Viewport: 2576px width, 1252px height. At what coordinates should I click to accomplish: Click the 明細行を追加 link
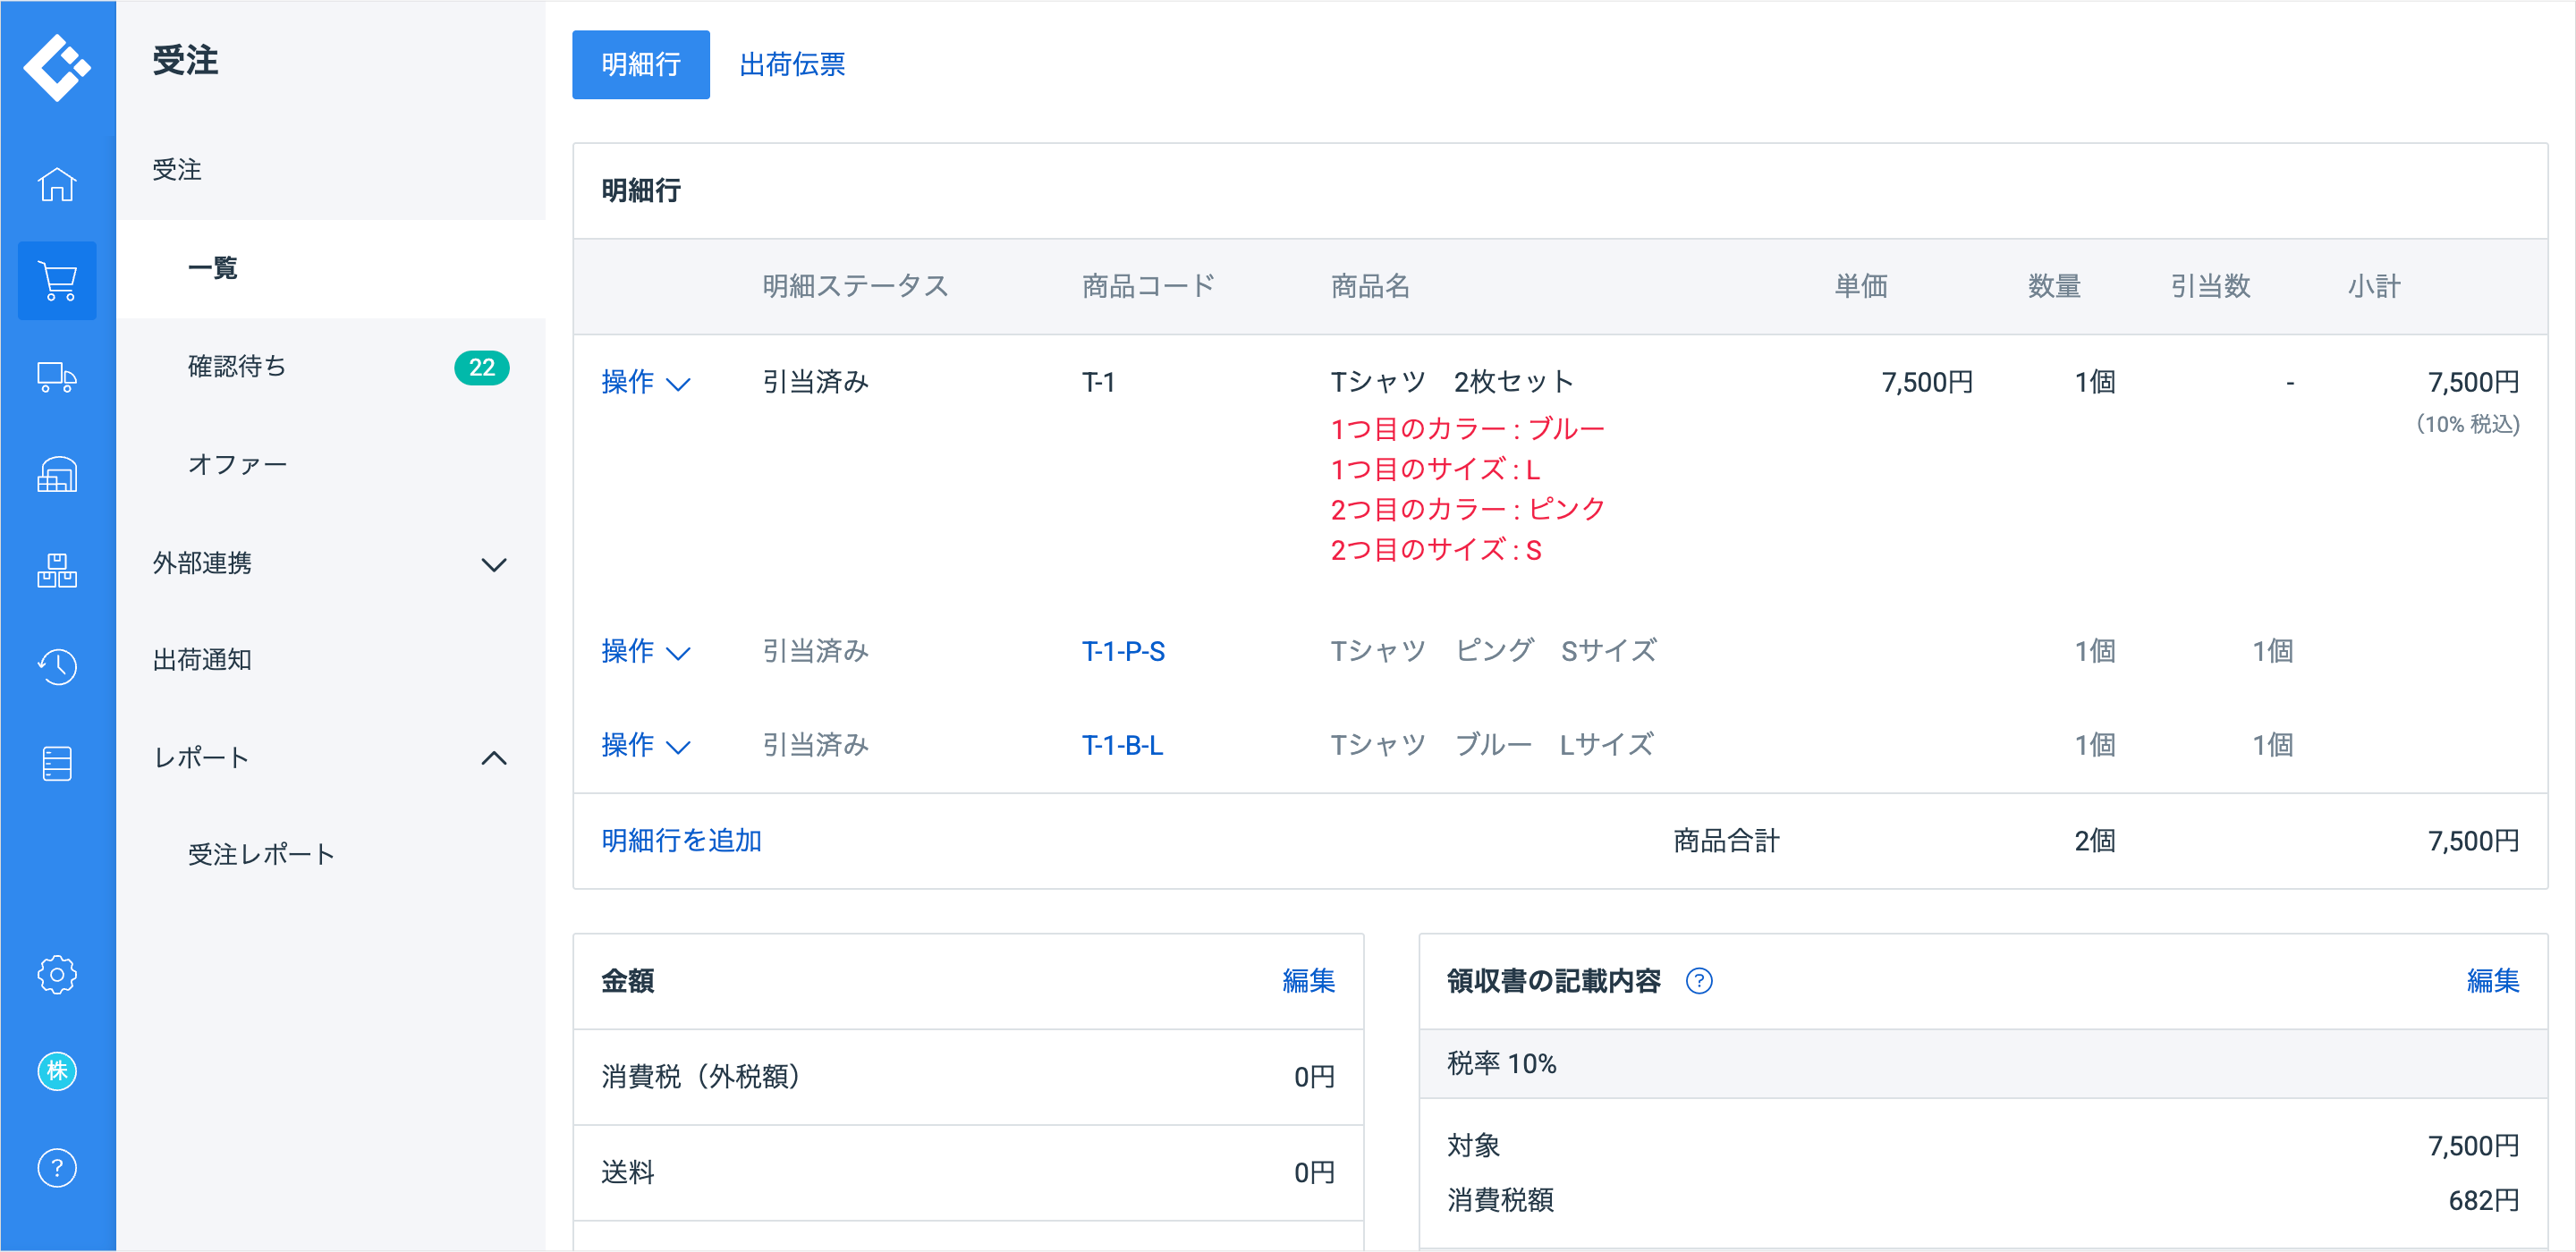pyautogui.click(x=681, y=841)
